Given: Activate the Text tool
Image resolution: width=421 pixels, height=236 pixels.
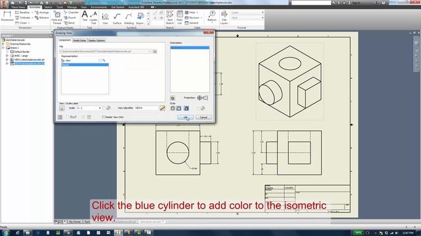Looking at the screenshot, I should pos(85,16).
